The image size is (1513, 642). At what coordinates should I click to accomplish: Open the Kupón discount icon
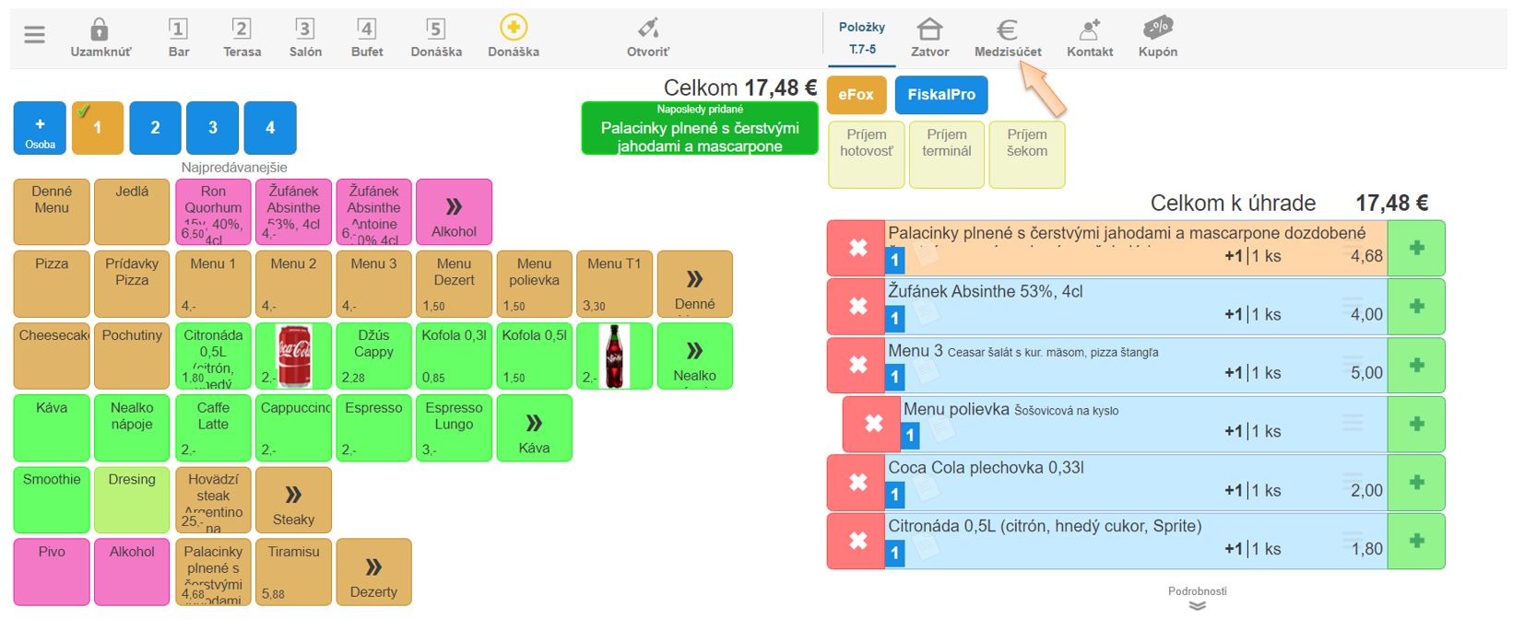tap(1157, 28)
